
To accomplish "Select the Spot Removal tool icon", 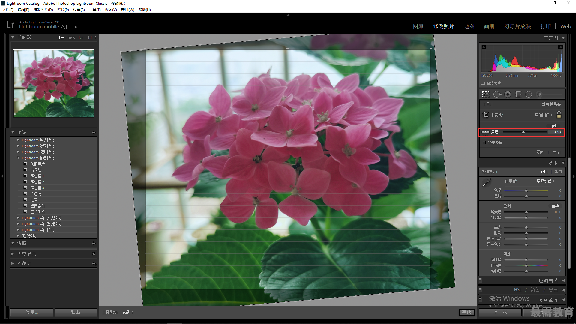I will click(x=497, y=94).
